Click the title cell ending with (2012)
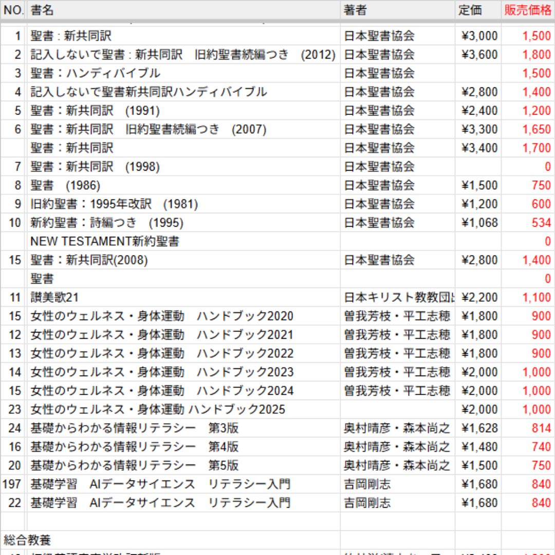The width and height of the screenshot is (555, 555). tap(183, 54)
